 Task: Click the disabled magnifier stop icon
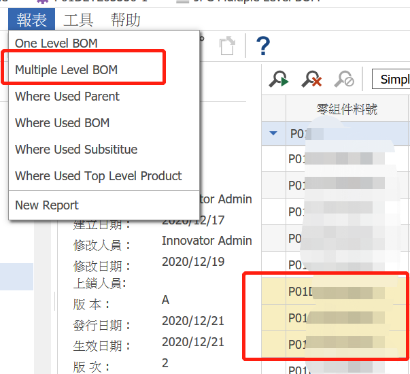pos(344,79)
